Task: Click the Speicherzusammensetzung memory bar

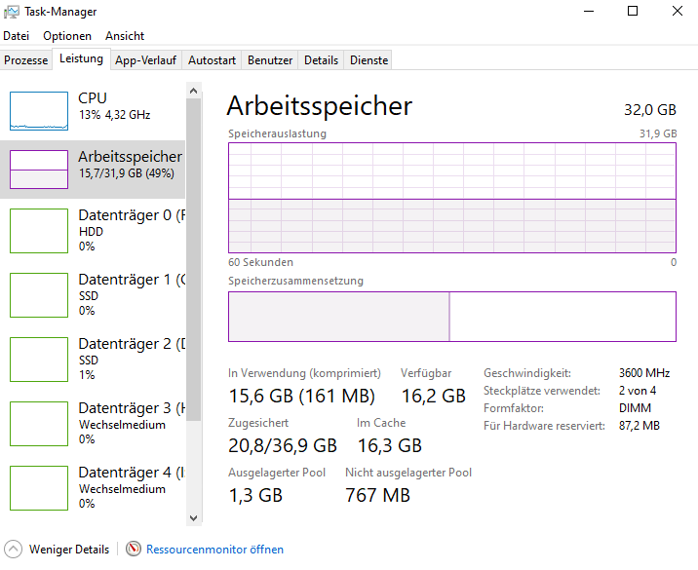Action: (x=451, y=317)
